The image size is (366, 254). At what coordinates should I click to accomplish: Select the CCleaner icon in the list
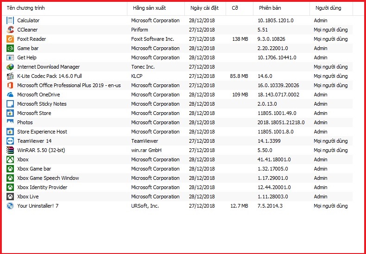coord(10,30)
